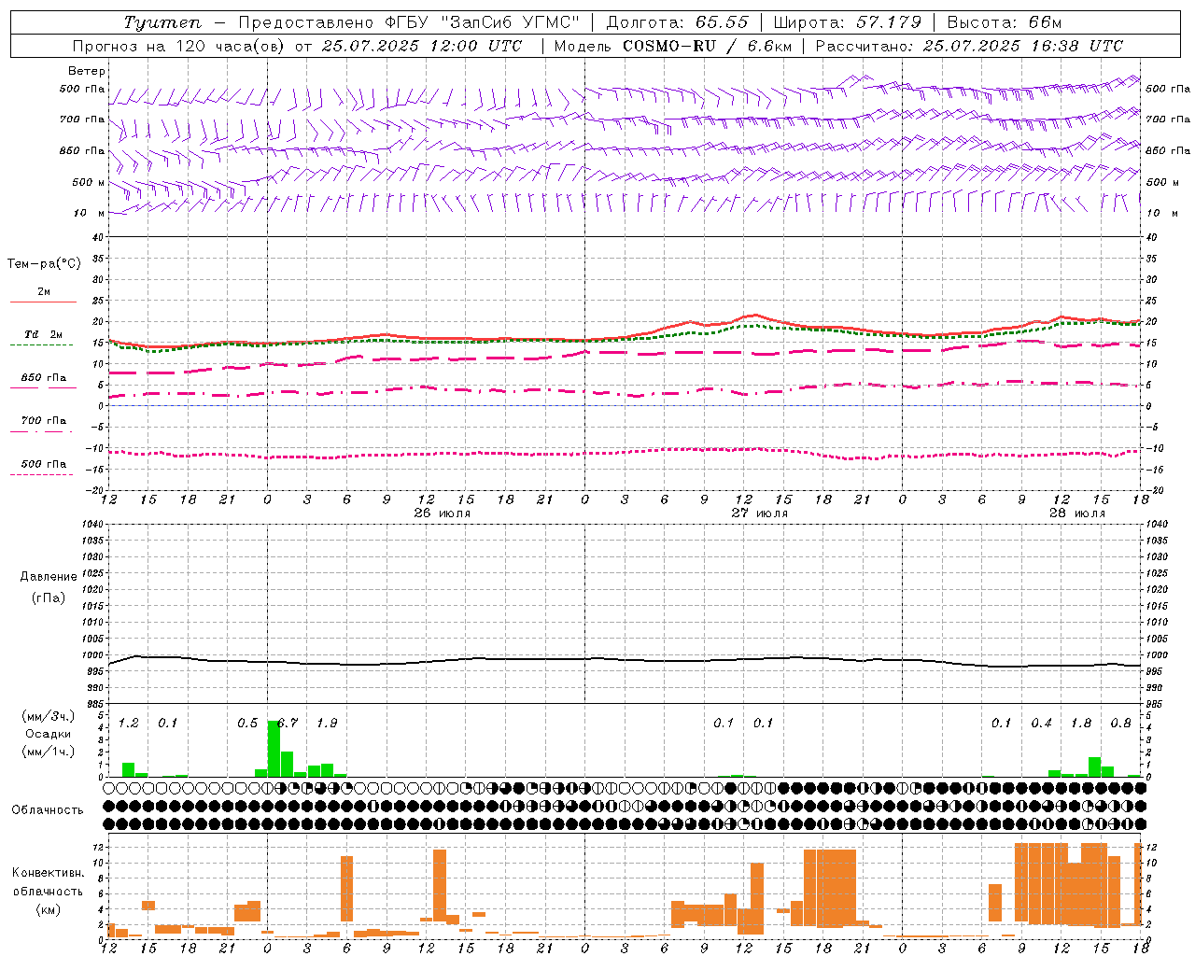Click the "27 июля" date label
Viewport: 1195px width, 956px height.
[760, 513]
